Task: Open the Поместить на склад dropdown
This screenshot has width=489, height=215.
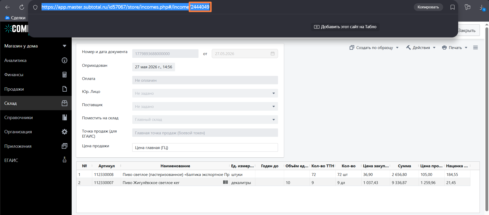Action: coord(205,120)
